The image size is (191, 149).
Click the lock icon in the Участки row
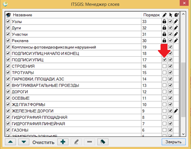tap(164, 34)
